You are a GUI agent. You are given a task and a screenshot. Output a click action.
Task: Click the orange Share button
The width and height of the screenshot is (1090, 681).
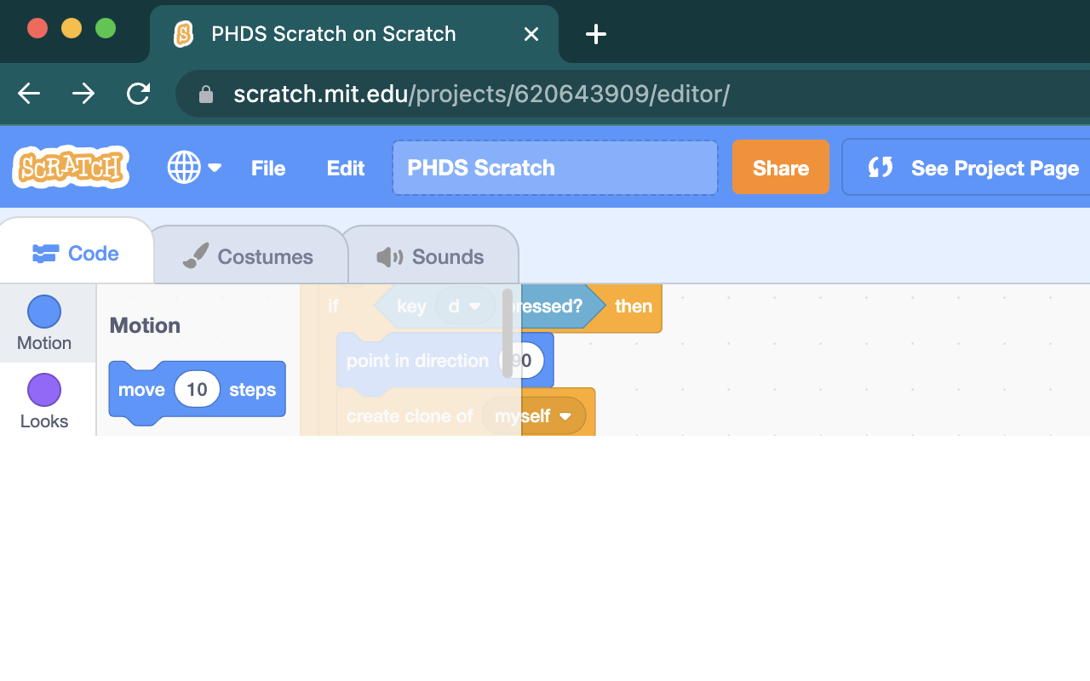781,168
